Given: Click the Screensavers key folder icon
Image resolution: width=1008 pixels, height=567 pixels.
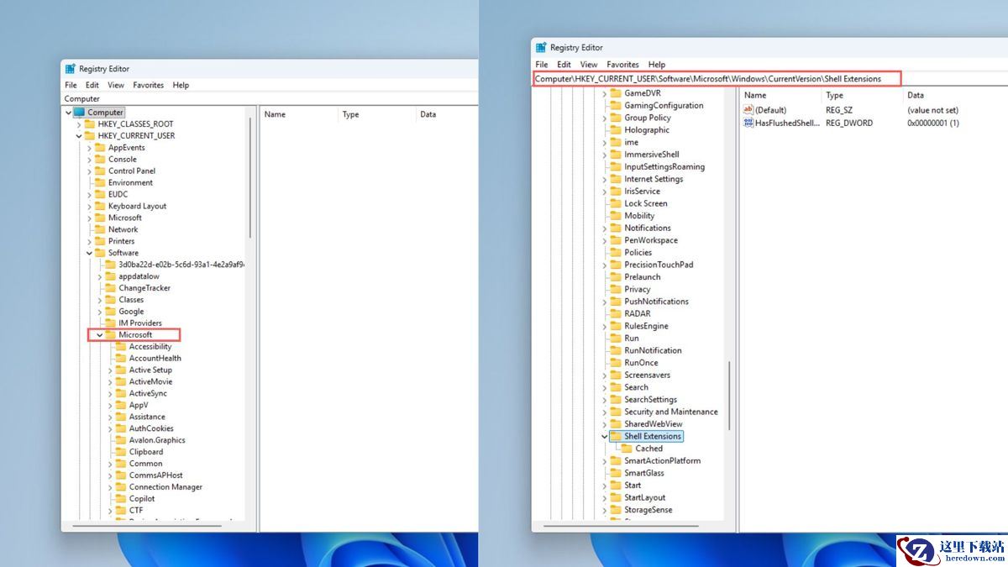Looking at the screenshot, I should click(615, 375).
